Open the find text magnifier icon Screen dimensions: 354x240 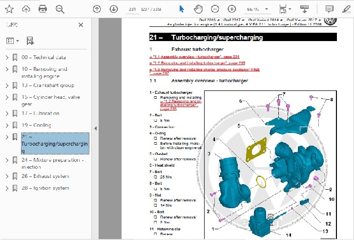60,9
